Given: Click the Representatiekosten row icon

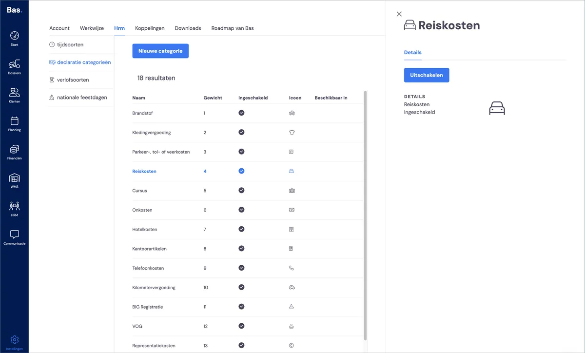Looking at the screenshot, I should [292, 345].
